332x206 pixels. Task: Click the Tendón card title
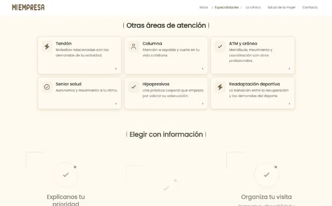(63, 43)
